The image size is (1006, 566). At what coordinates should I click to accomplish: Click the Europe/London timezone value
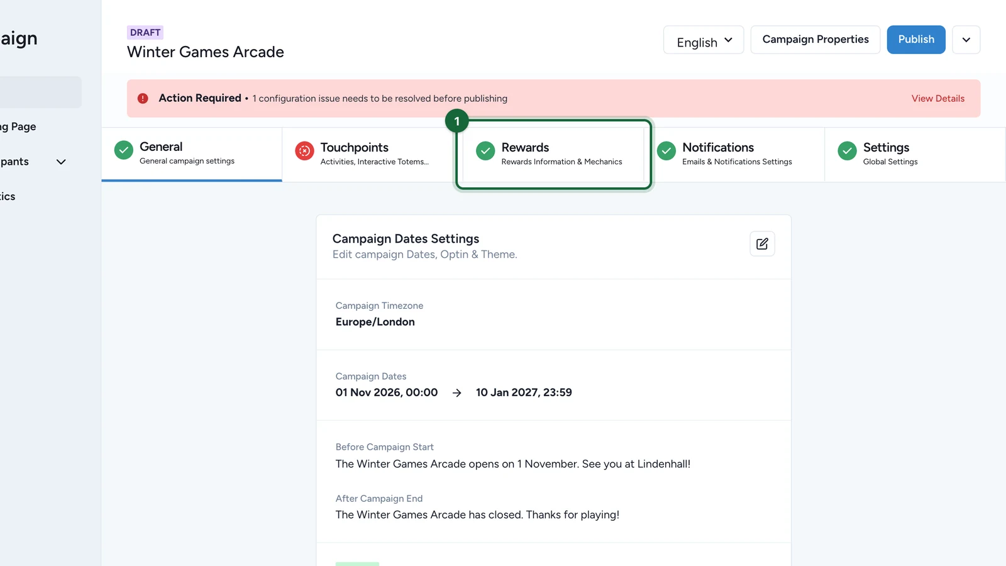tap(375, 322)
